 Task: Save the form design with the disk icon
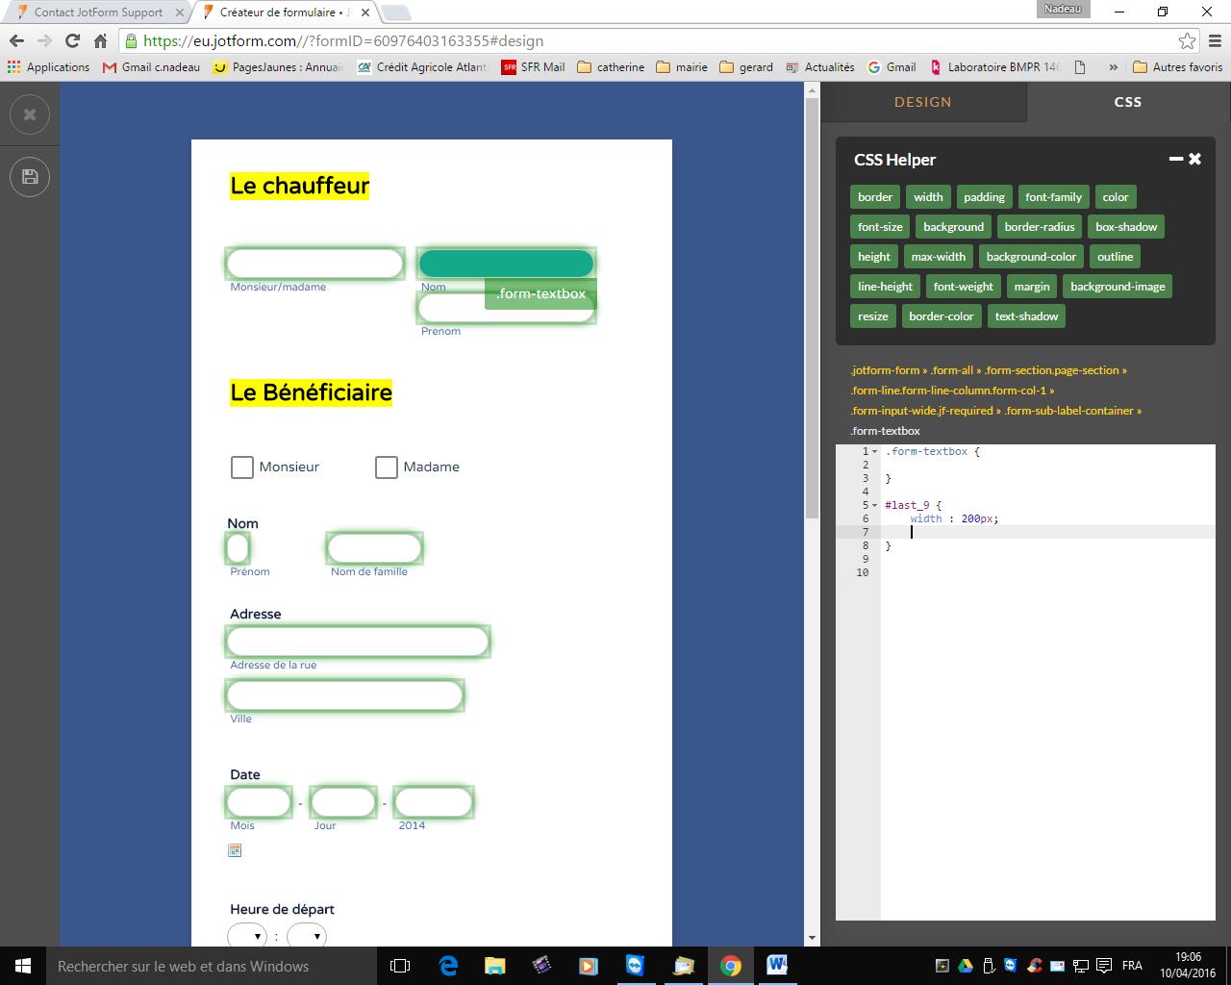[30, 176]
